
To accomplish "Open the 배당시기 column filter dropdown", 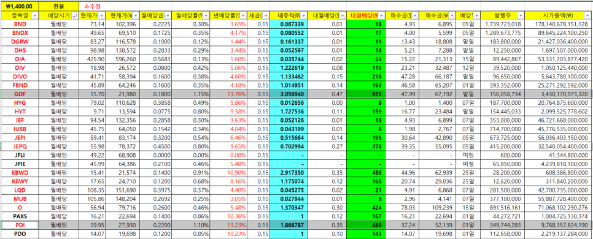I will (x=74, y=15).
